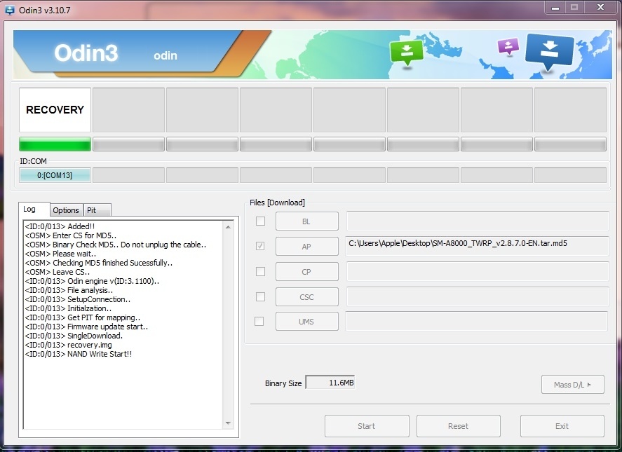Click the log scrollbar up arrow
Screen dimensions: 622x452
(228, 227)
